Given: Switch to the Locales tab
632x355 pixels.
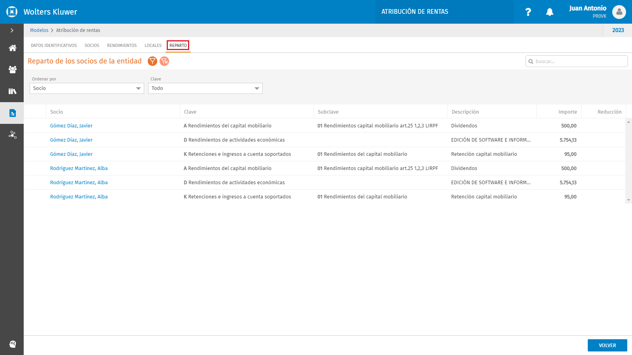Looking at the screenshot, I should tap(153, 45).
